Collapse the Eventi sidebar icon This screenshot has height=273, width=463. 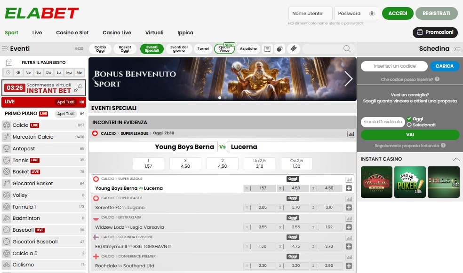pyautogui.click(x=5, y=49)
